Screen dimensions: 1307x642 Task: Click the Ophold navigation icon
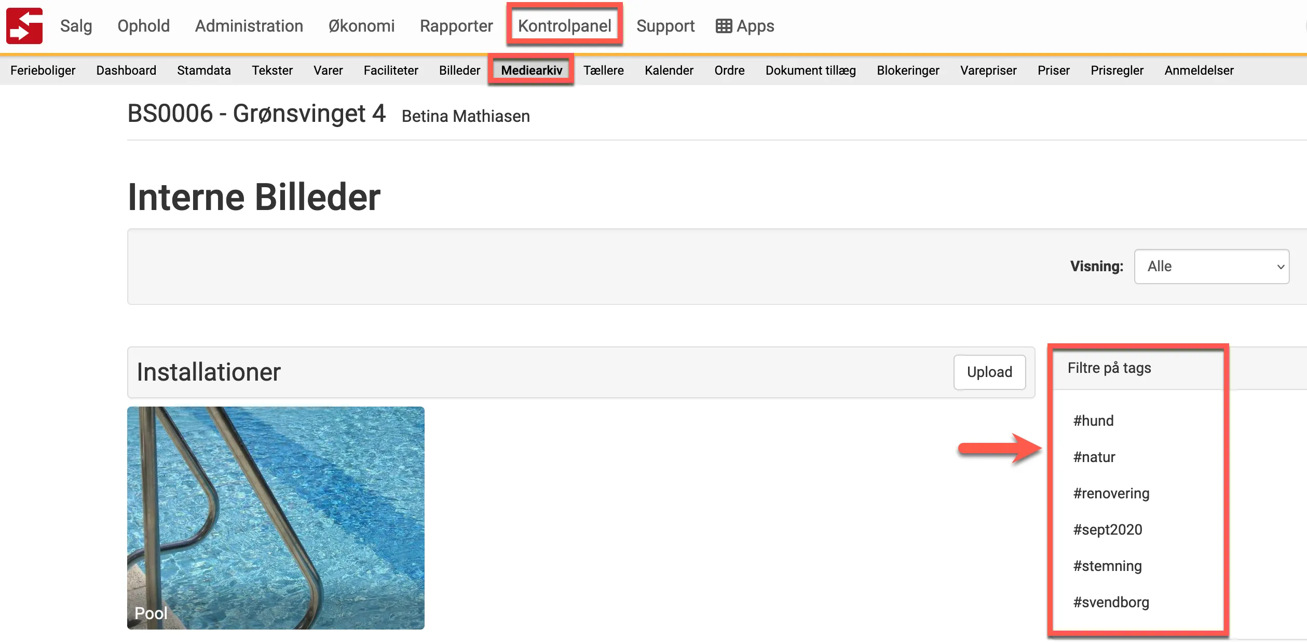pyautogui.click(x=143, y=26)
